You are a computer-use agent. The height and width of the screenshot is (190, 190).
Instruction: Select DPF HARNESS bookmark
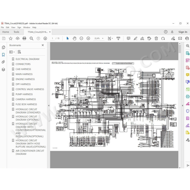23,84
